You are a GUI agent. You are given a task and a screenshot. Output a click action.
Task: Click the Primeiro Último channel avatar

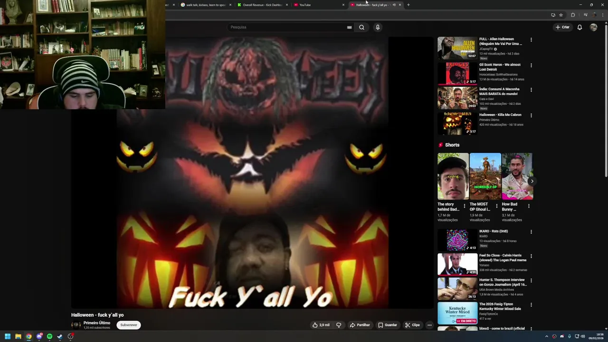point(76,325)
